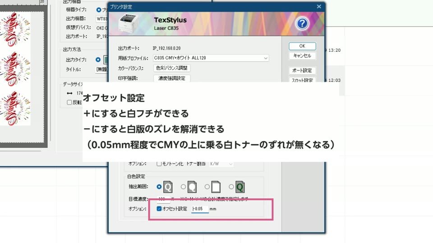Click the キャンセル button
The image size is (433, 243).
[302, 56]
